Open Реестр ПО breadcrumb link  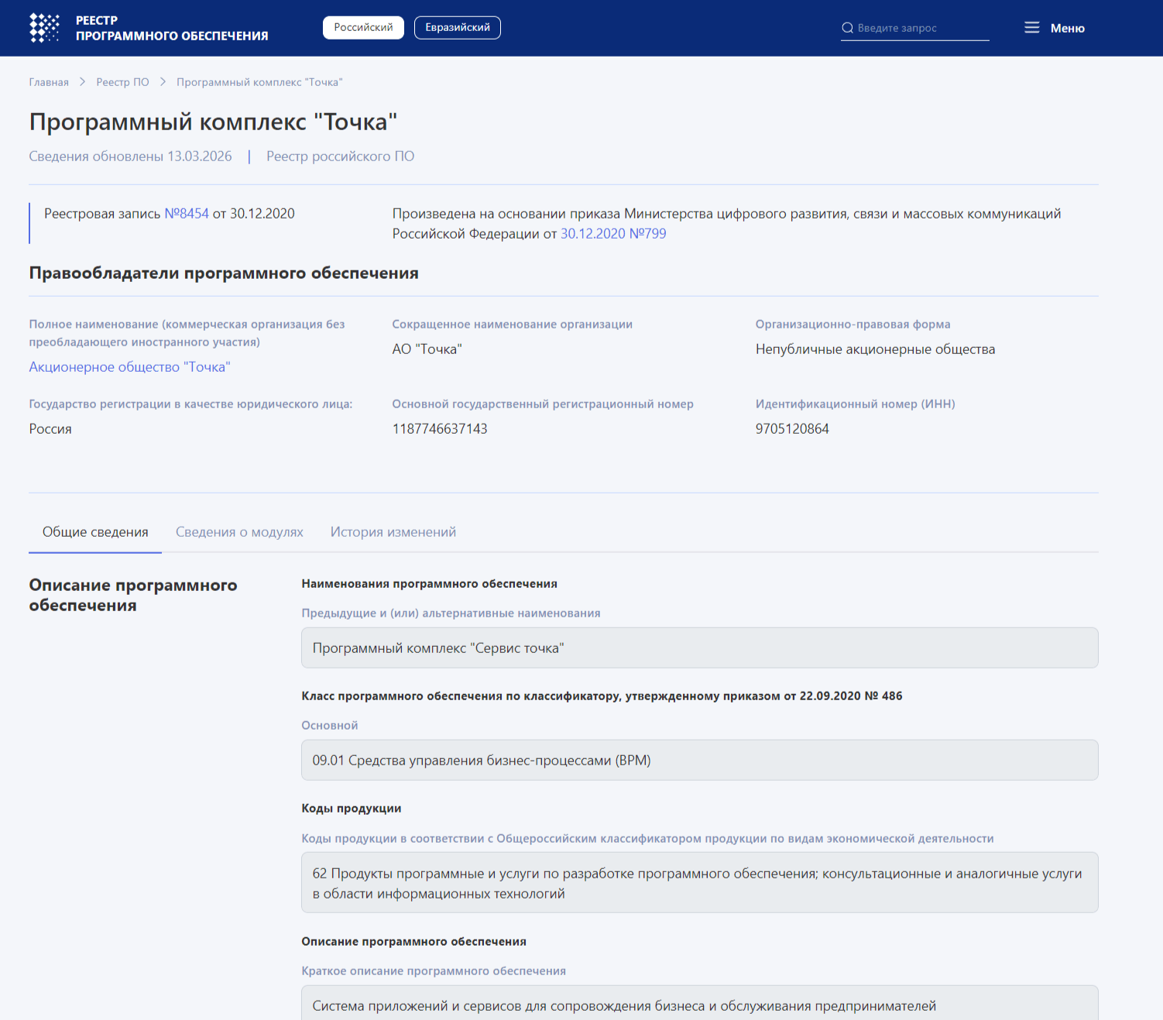122,82
